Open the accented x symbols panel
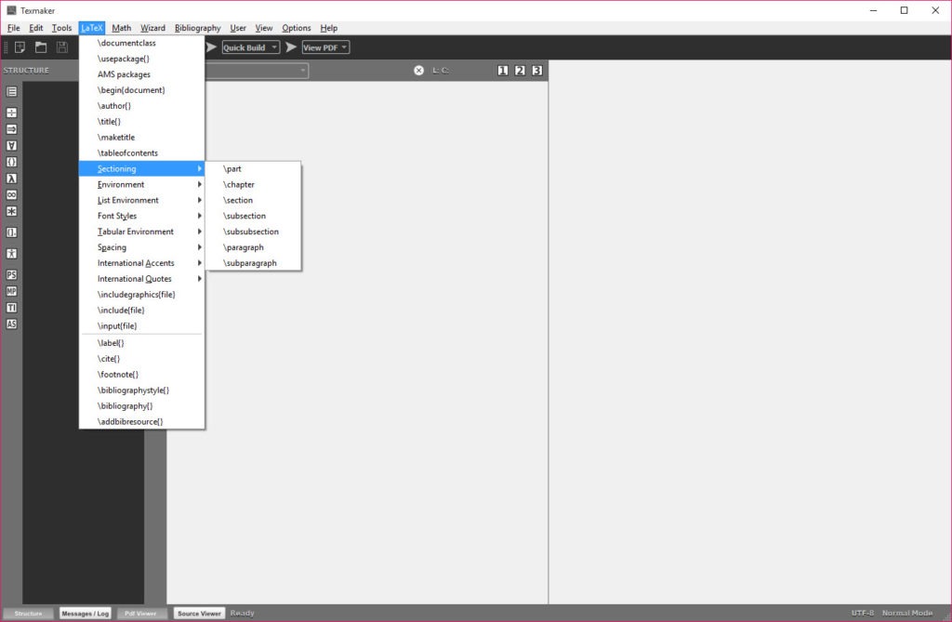952x622 pixels. (11, 254)
